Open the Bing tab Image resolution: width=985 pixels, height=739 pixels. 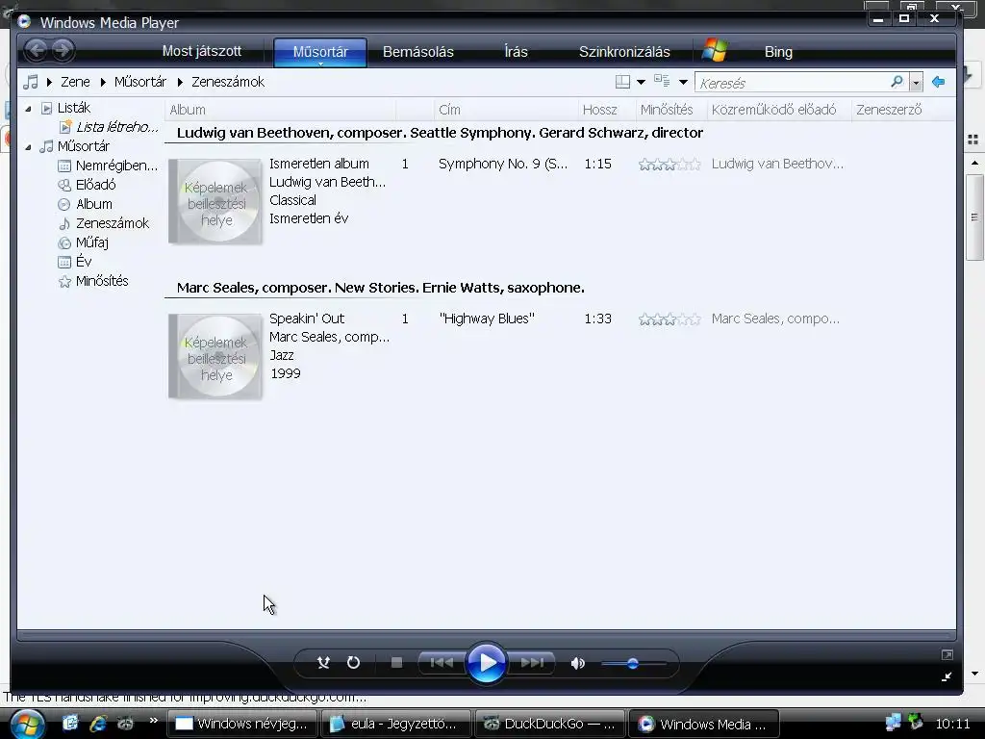pos(778,52)
